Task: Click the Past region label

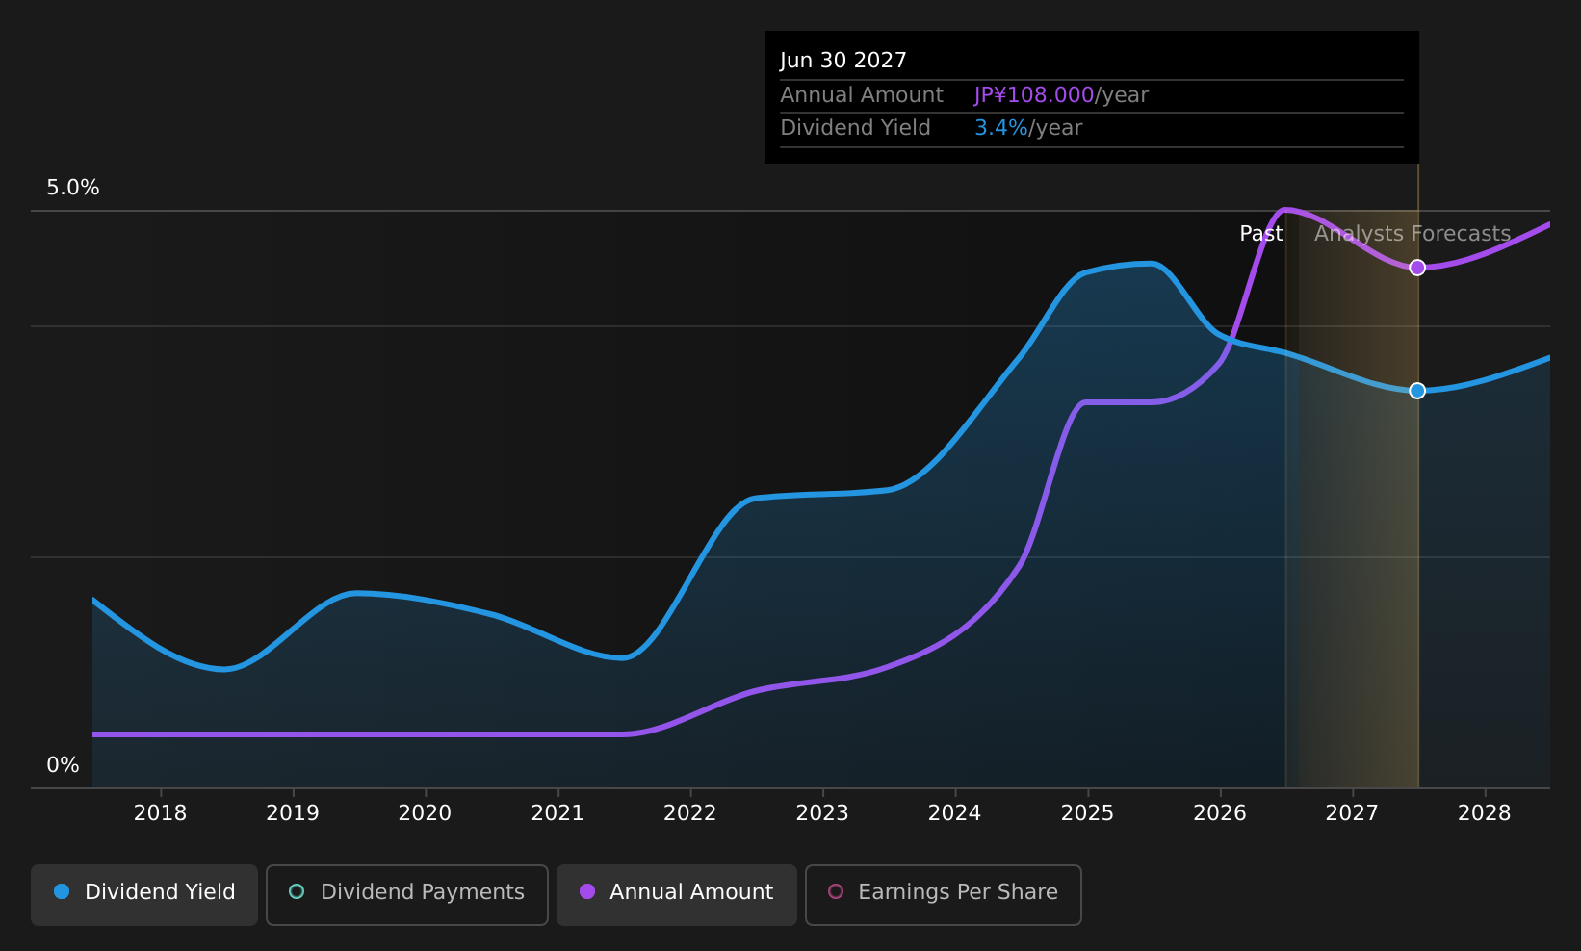Action: click(x=1260, y=234)
